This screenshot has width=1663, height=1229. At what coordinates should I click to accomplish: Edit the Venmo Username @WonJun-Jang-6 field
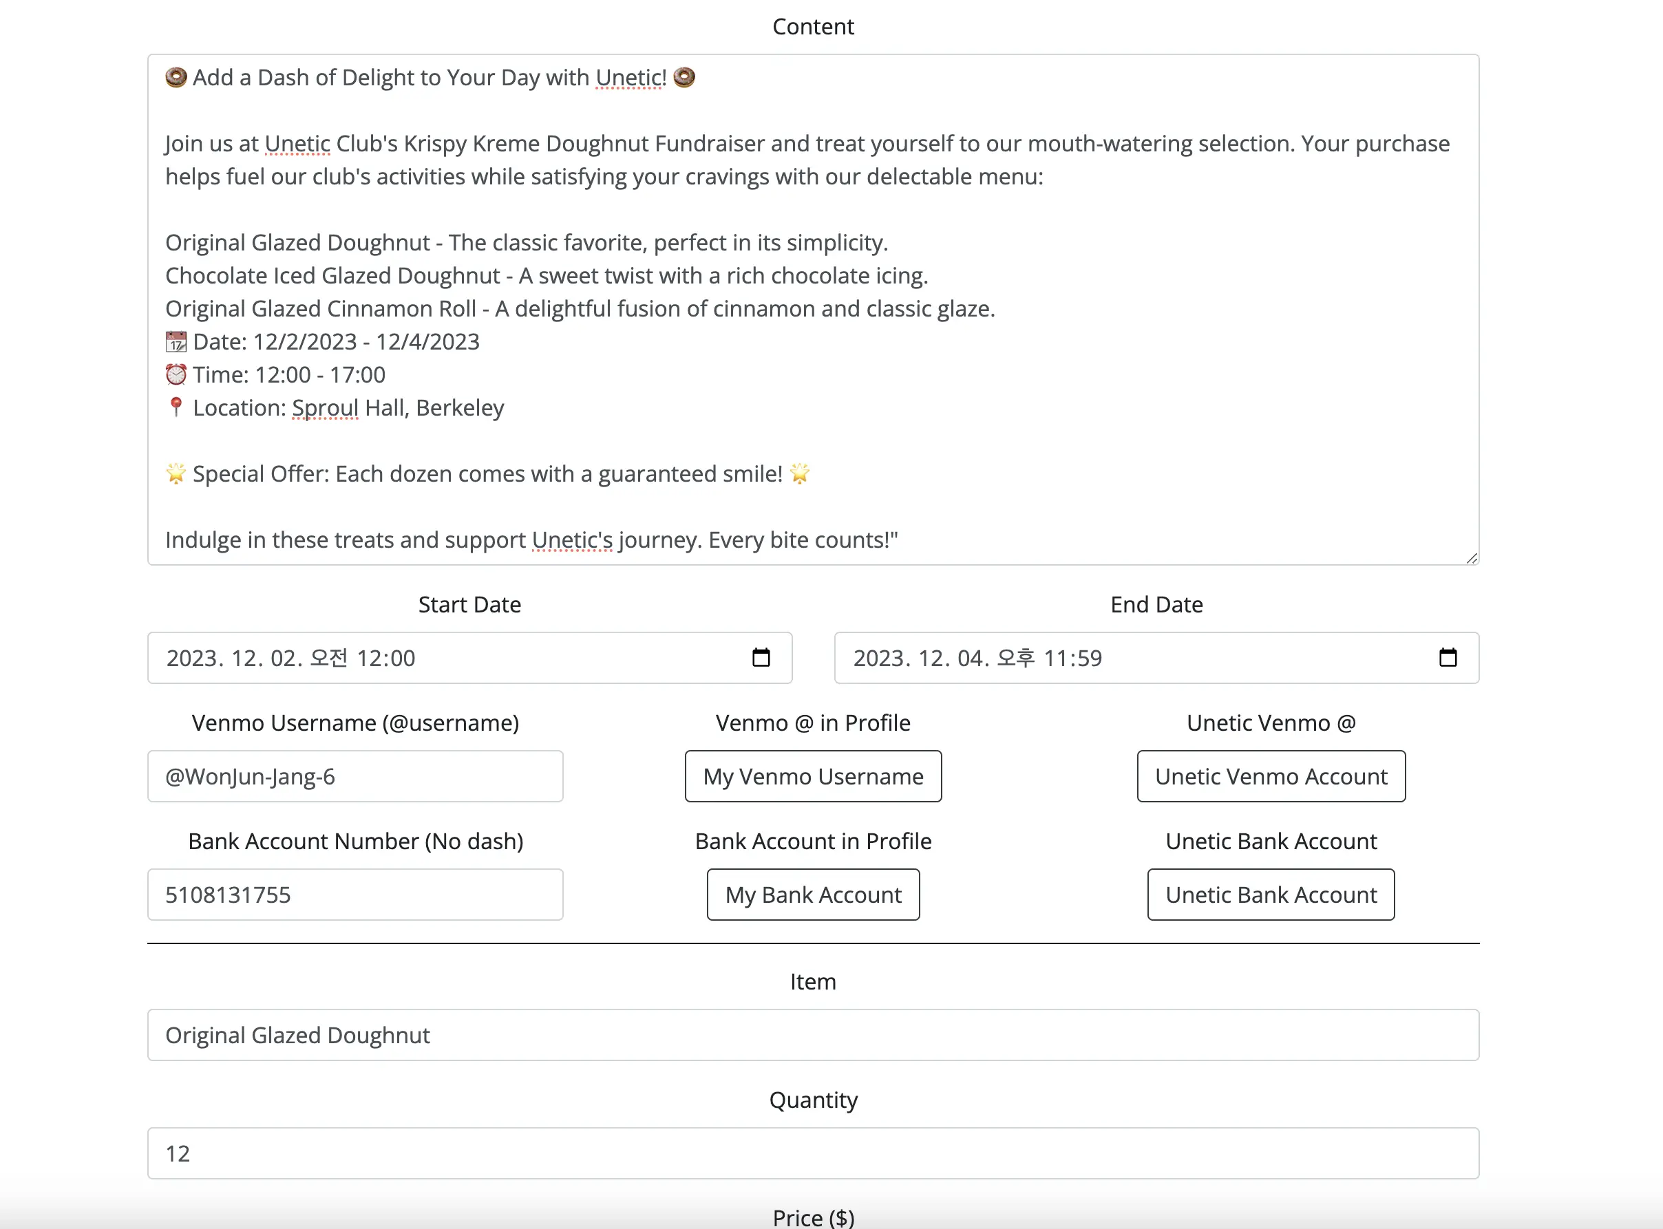355,776
